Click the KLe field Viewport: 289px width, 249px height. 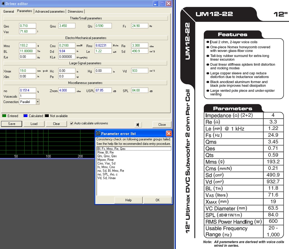pos(67,57)
